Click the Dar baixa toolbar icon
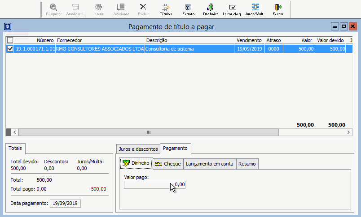This screenshot has width=361, height=217. coord(211,9)
